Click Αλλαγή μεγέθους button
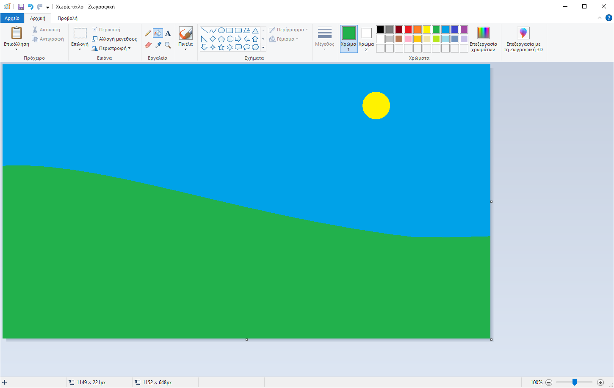 114,39
